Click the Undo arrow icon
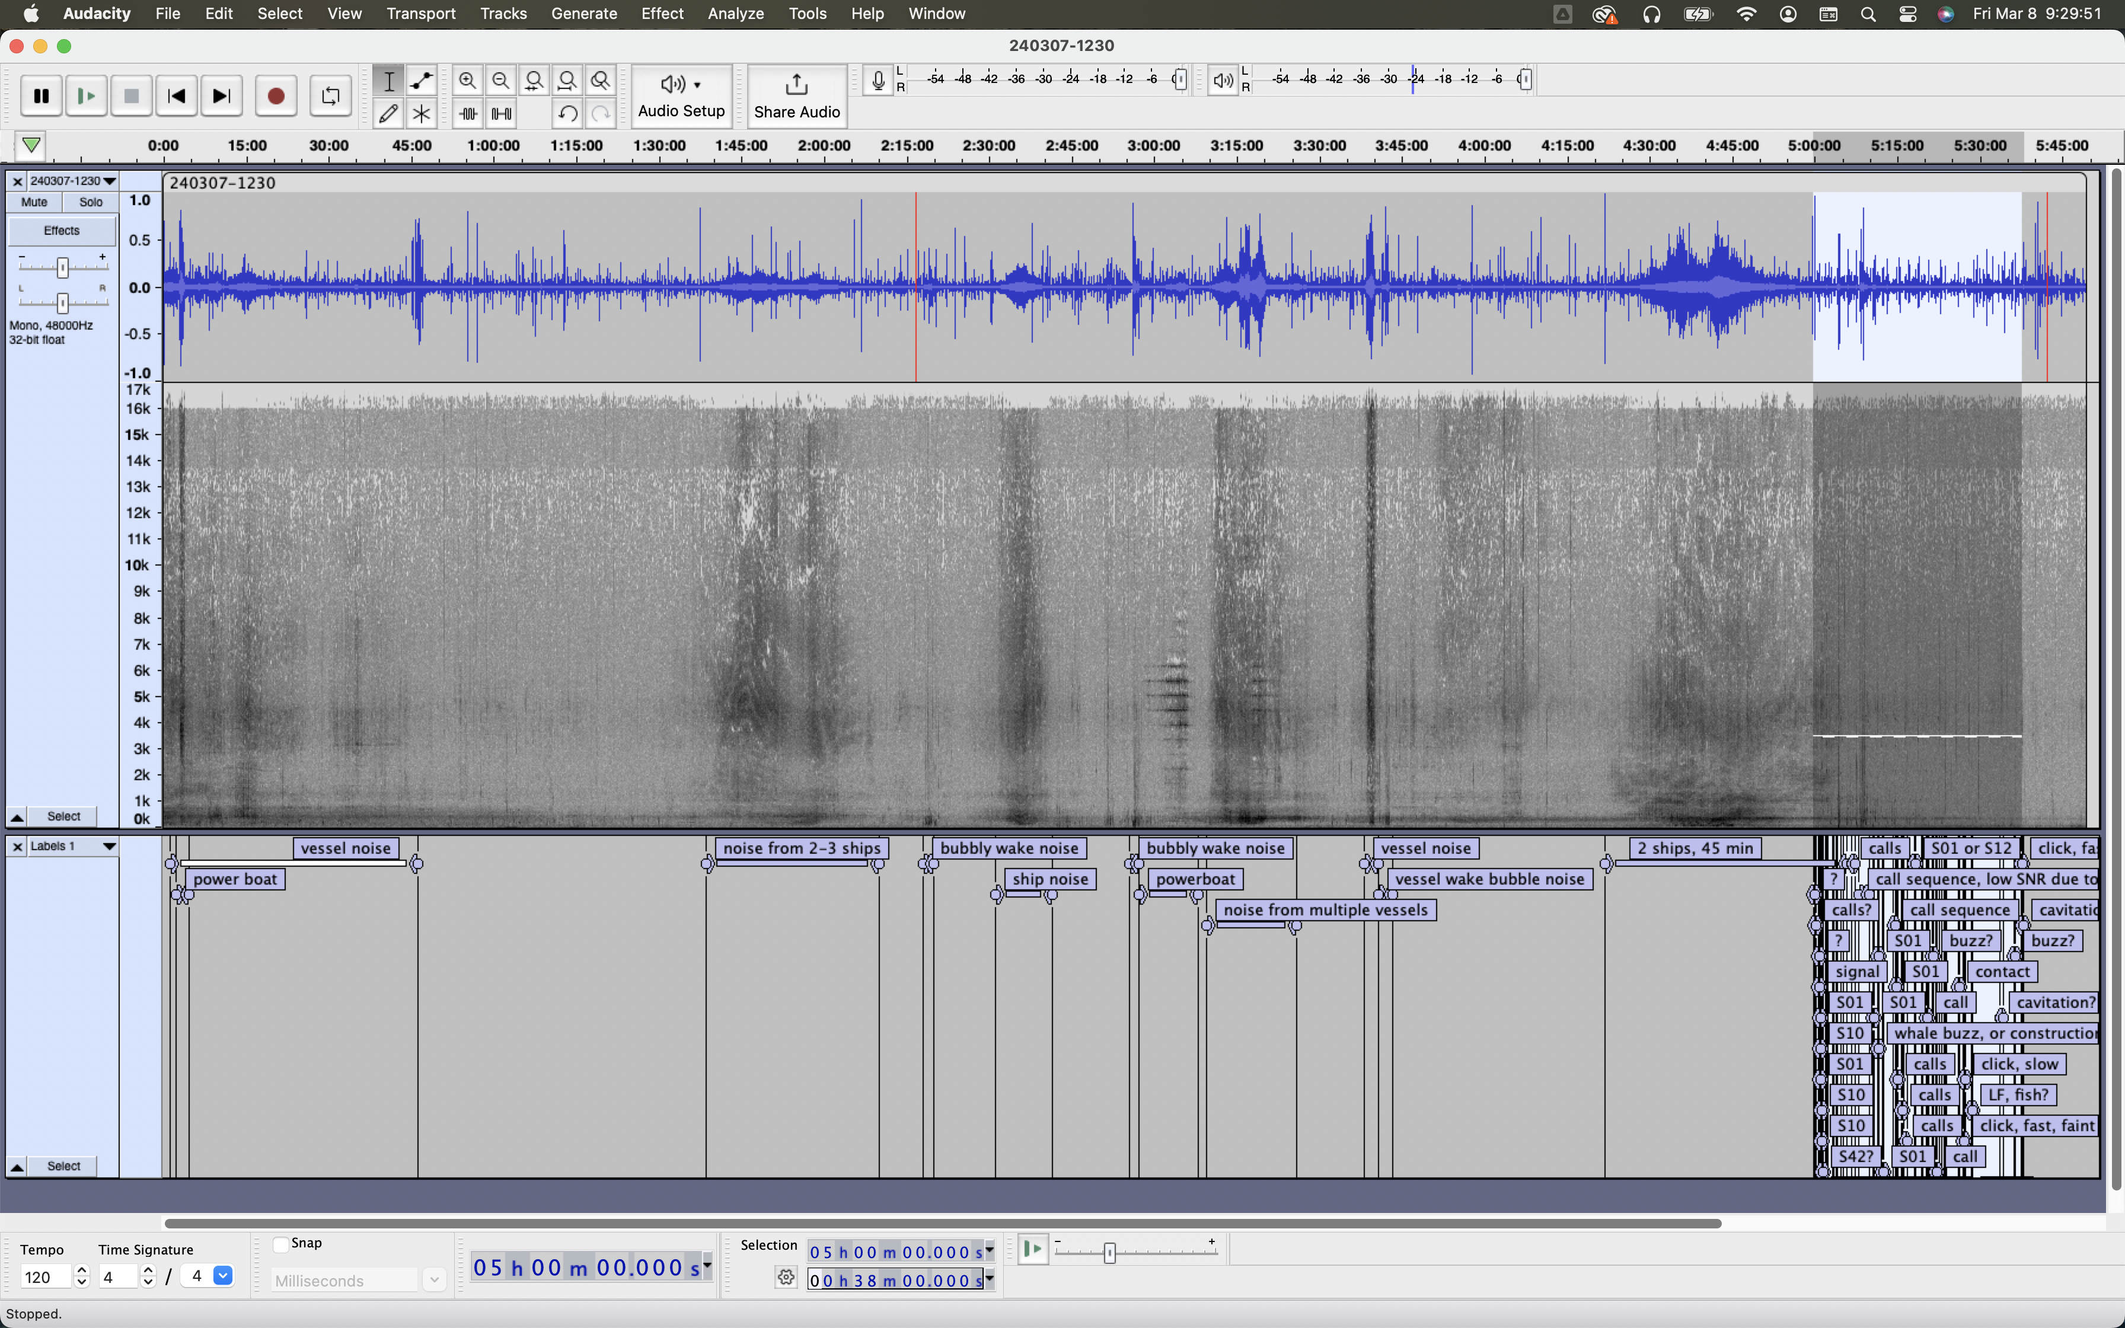Screen dimensions: 2125x1328 pos(567,113)
